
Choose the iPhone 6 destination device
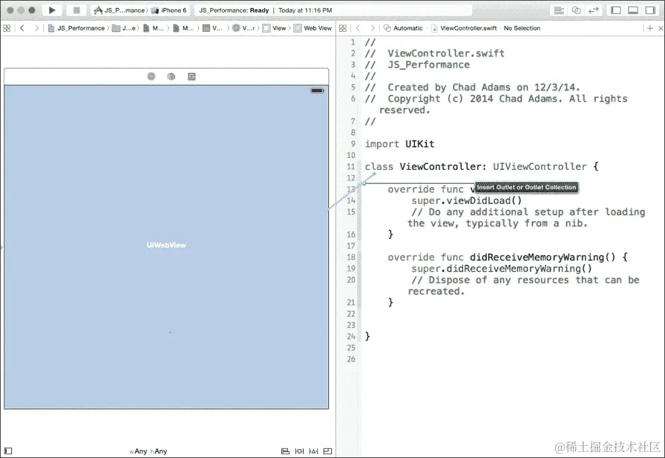pos(169,10)
